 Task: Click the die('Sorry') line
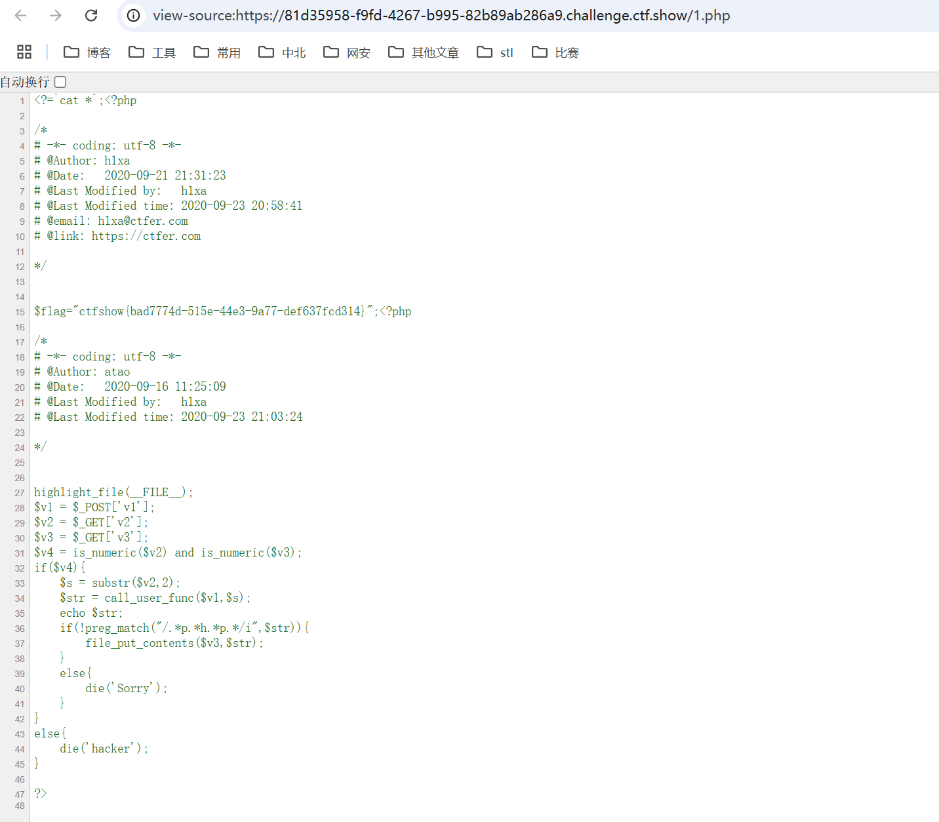pos(127,688)
